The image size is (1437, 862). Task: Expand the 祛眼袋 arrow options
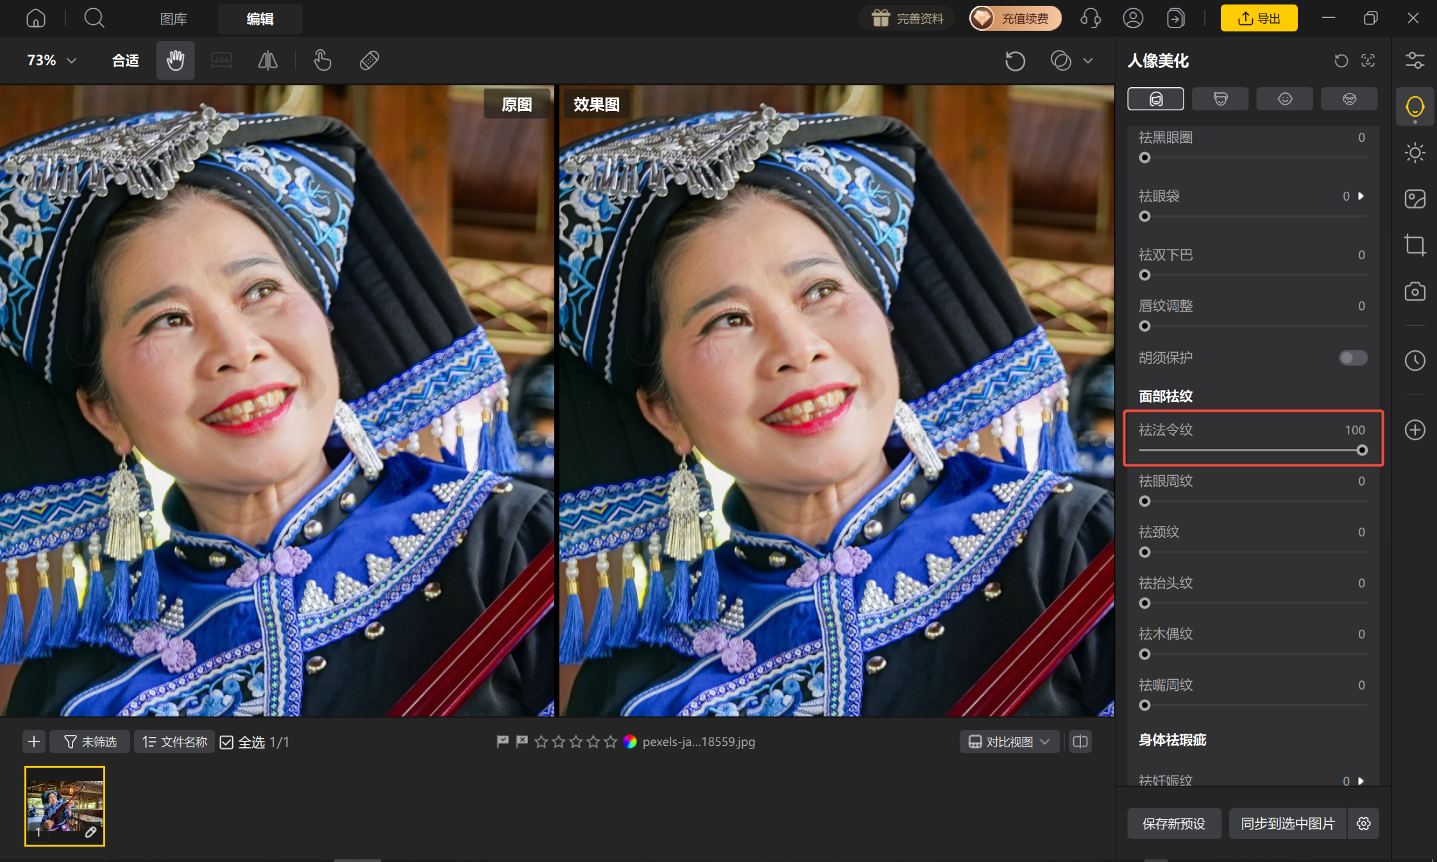[1361, 196]
